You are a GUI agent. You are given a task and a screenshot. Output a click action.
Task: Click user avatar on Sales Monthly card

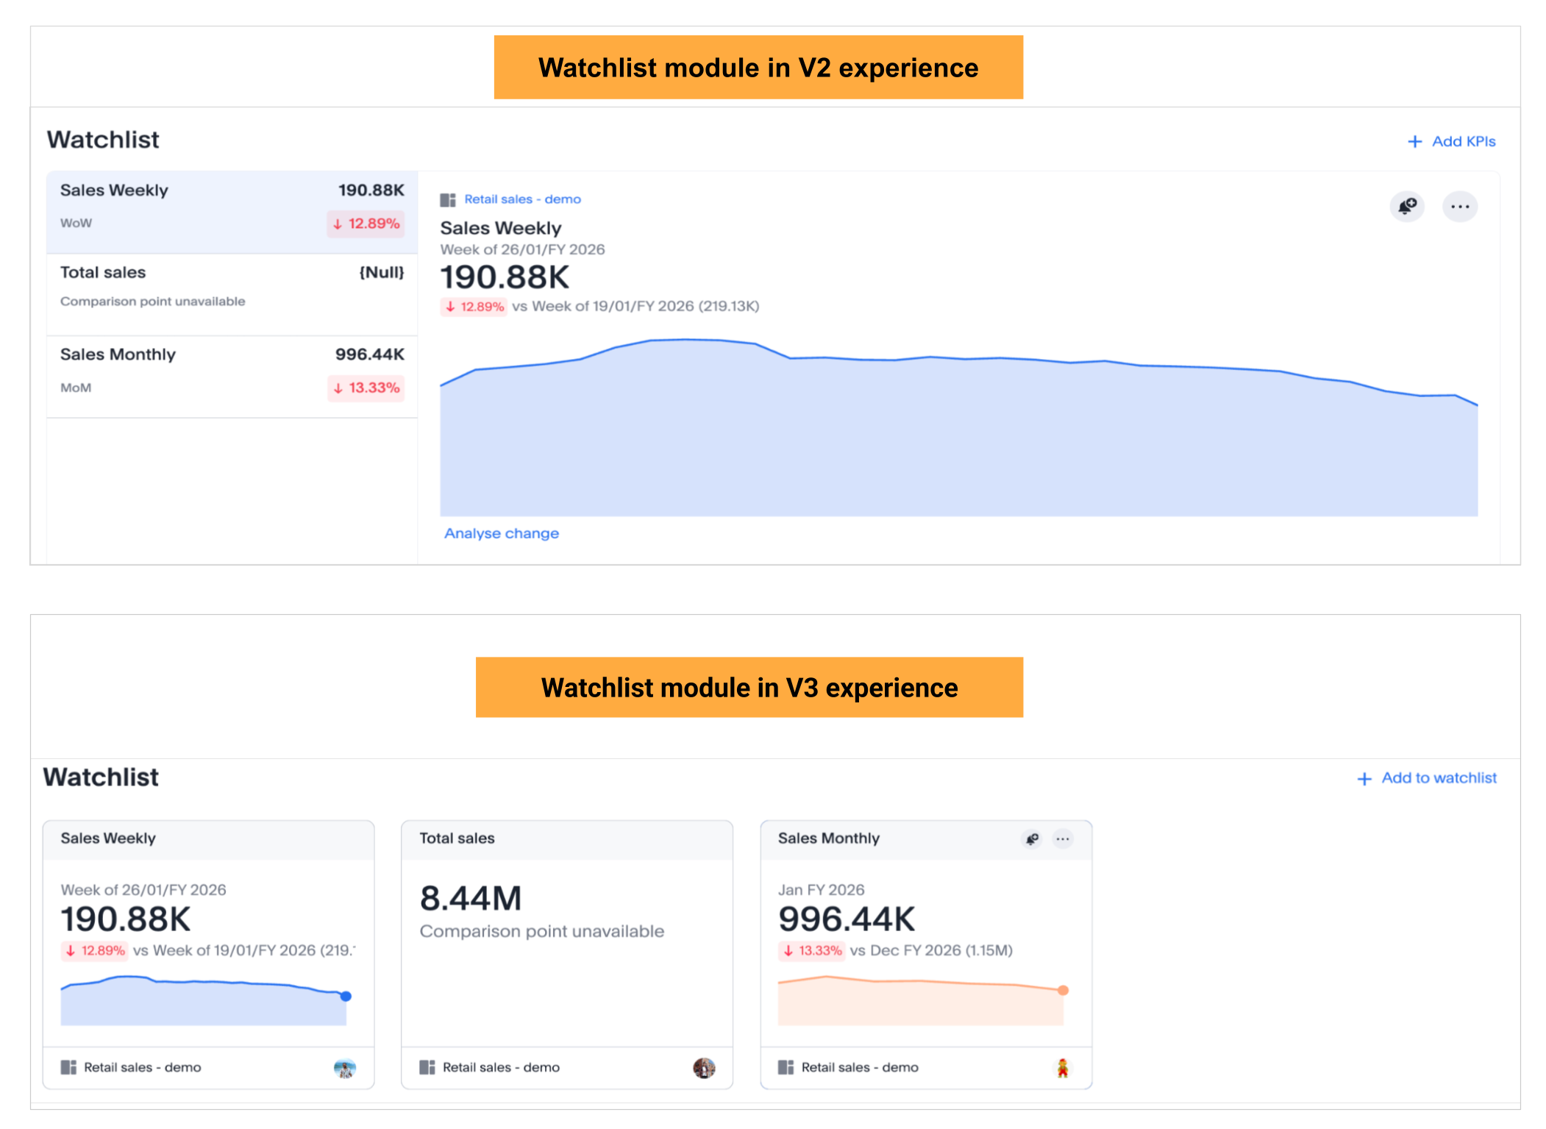1062,1067
